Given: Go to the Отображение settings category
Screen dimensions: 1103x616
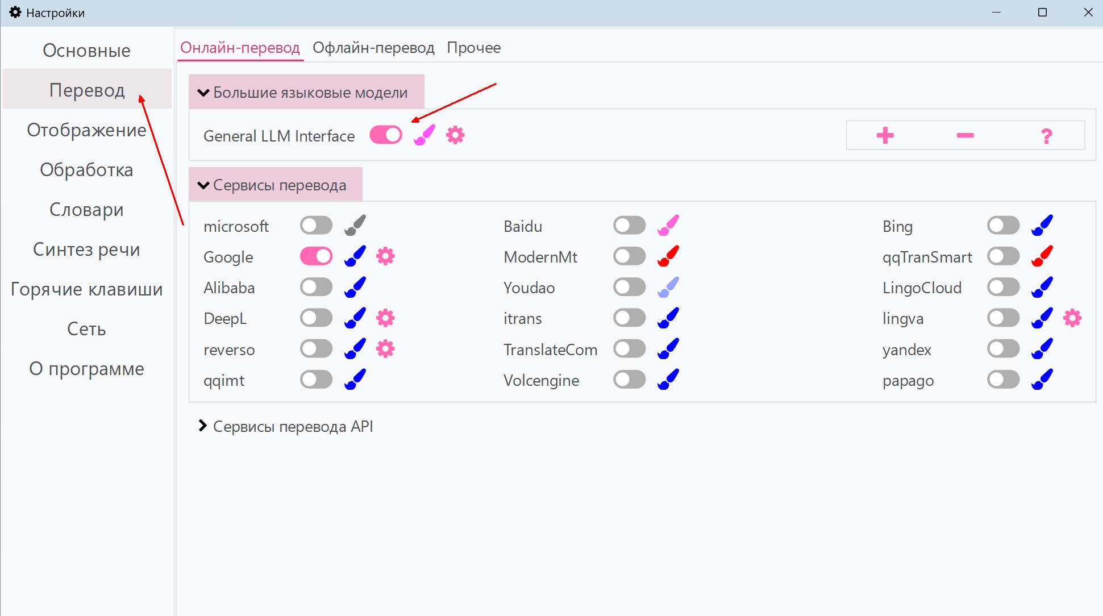Looking at the screenshot, I should click(x=86, y=130).
